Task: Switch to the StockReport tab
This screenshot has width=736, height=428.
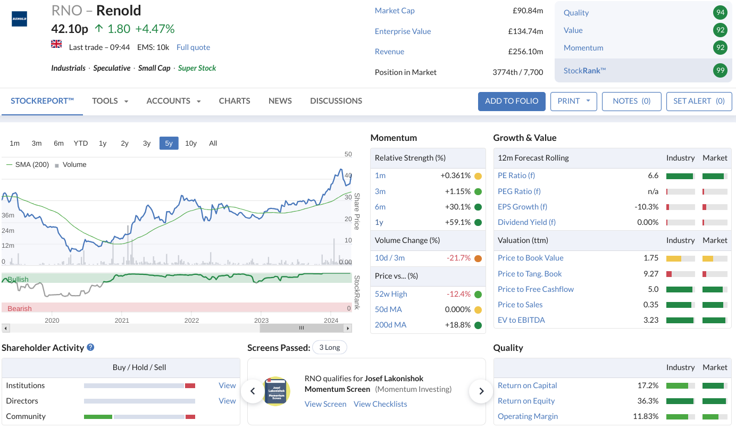Action: (x=42, y=101)
